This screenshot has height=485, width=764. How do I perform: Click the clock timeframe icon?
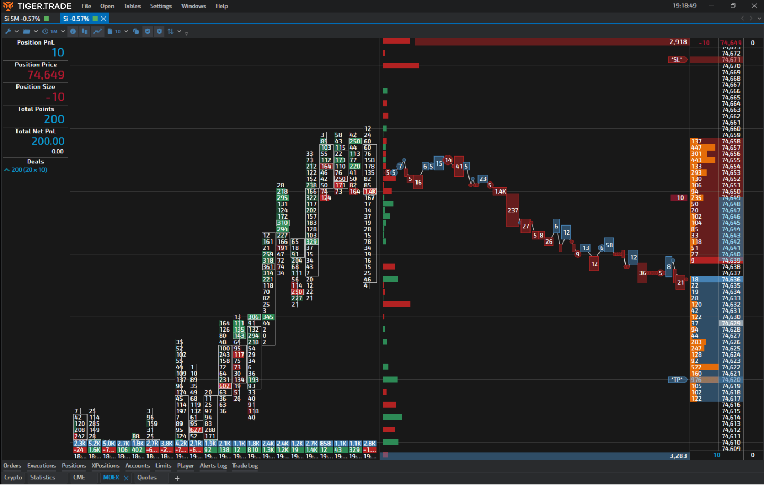coord(46,31)
